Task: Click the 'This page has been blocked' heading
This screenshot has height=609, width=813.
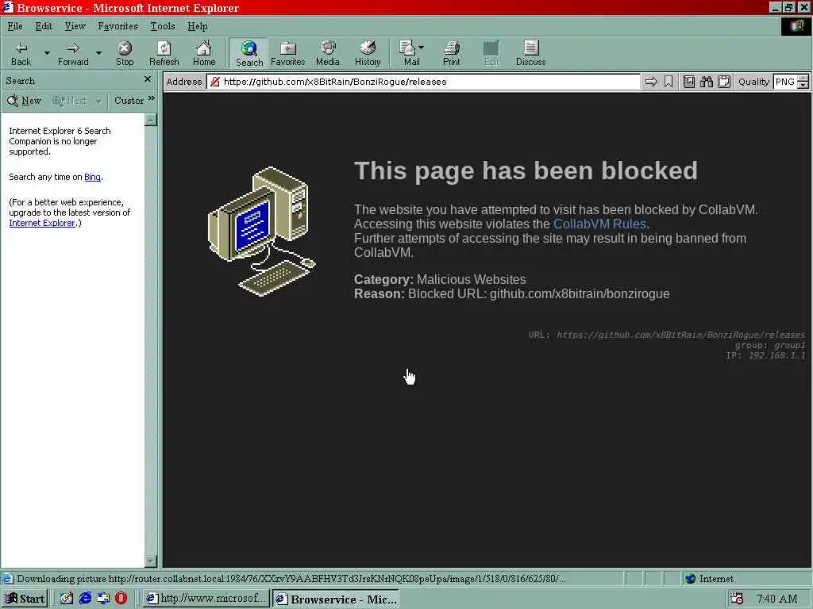Action: coord(526,170)
